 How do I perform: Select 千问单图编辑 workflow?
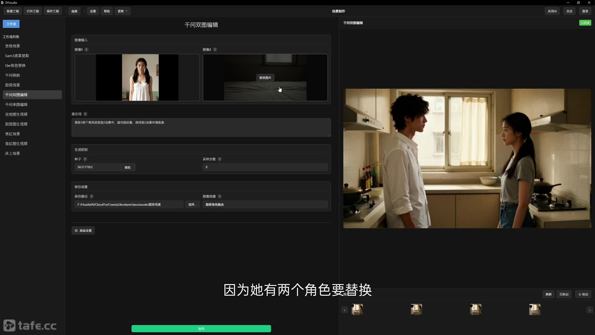16,105
